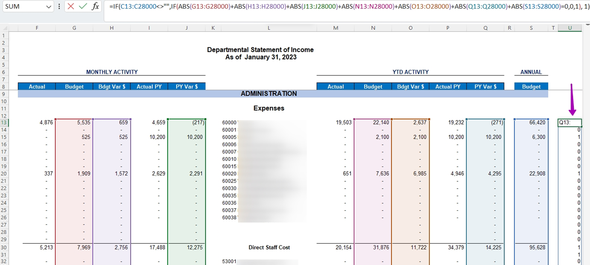This screenshot has width=590, height=265.
Task: Click cell with value (217)
Action: (187, 122)
